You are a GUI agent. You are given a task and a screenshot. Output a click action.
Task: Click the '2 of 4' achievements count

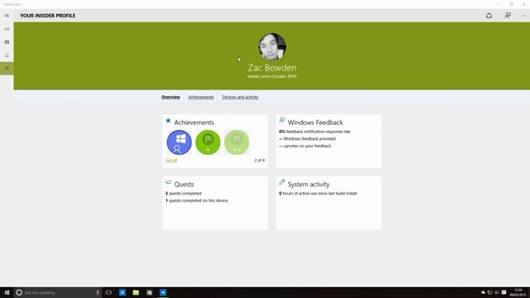[259, 160]
